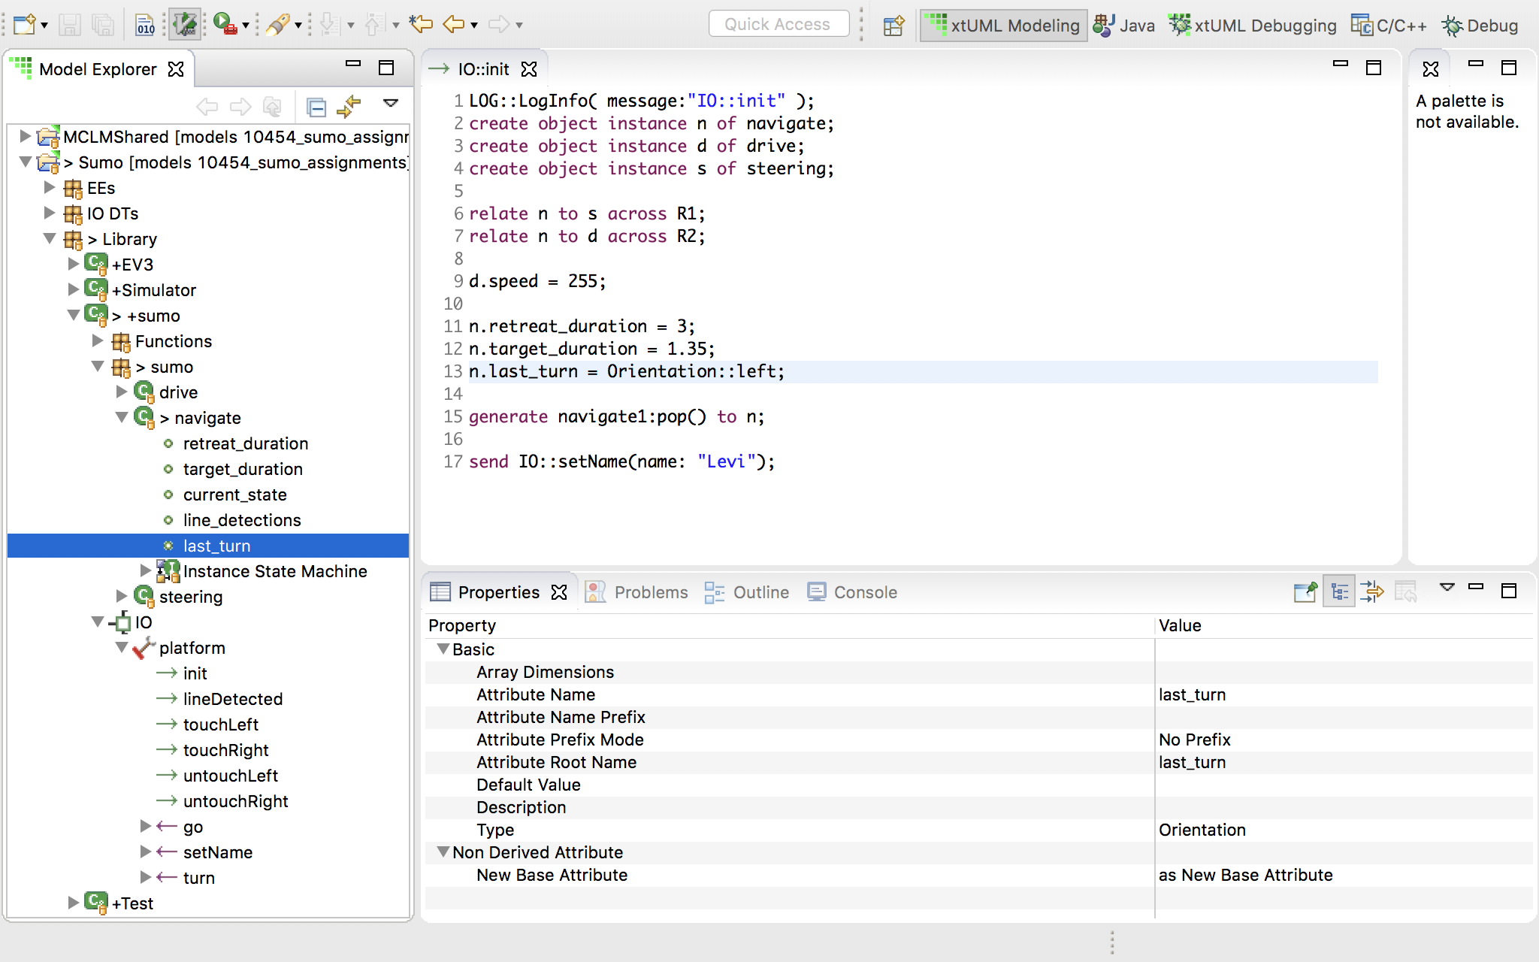Toggle Show Advanced Properties icon

pos(1372,592)
